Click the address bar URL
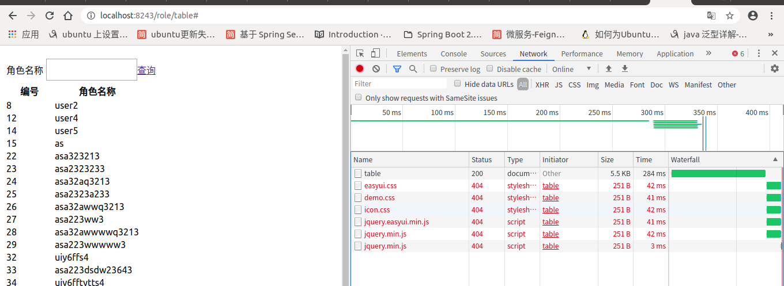784x286 pixels. coord(149,16)
